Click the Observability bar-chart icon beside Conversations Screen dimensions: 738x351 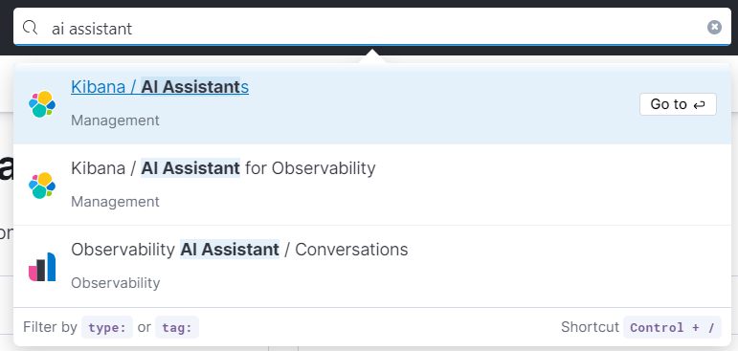[x=42, y=267]
